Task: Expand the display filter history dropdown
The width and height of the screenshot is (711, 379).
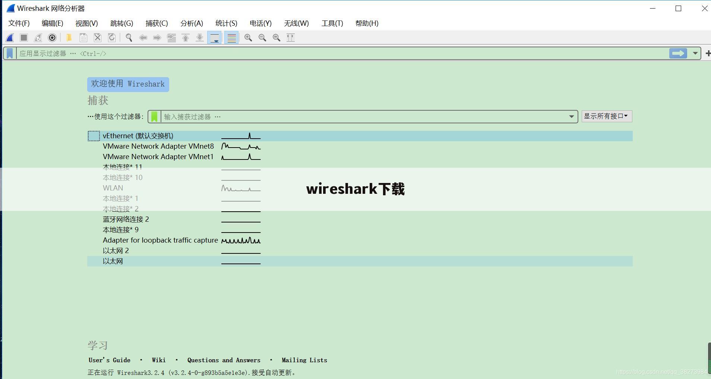Action: [695, 53]
